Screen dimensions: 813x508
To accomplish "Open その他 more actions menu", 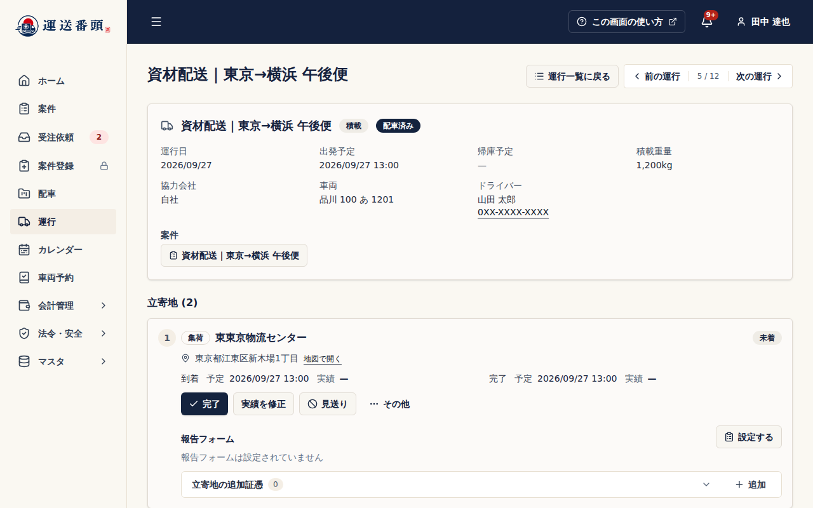I will click(x=389, y=404).
